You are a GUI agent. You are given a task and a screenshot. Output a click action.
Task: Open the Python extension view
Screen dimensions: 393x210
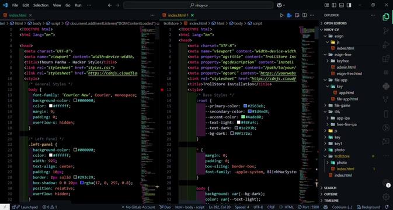coord(386,86)
